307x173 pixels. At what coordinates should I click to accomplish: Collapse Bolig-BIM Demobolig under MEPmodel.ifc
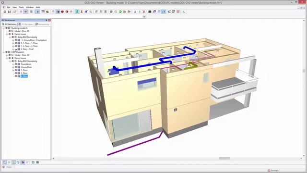[10, 61]
